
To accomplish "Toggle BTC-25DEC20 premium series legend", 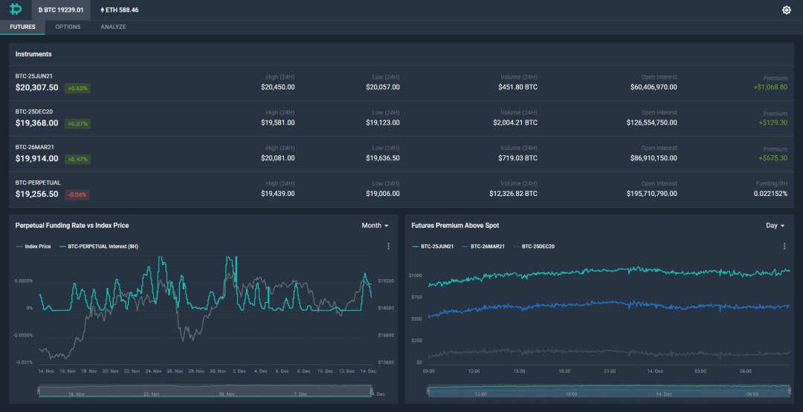I will (534, 246).
